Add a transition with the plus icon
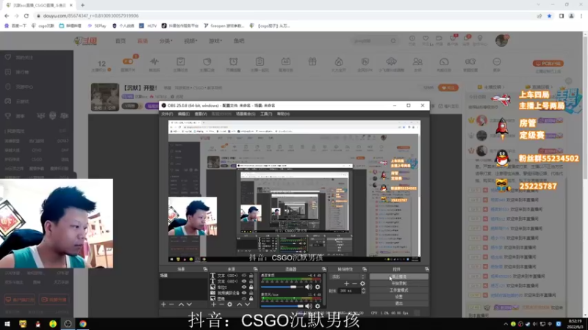588x330 pixels. tap(346, 284)
